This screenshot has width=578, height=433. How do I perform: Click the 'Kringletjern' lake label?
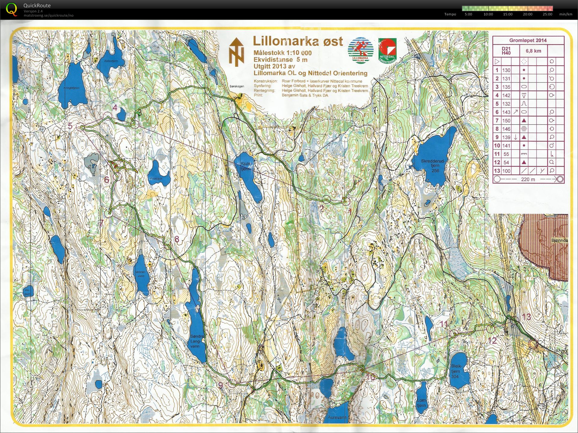click(72, 88)
